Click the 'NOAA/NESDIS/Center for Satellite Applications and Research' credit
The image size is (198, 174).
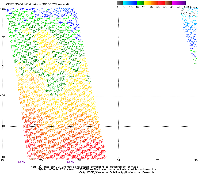pyautogui.click(x=116, y=172)
